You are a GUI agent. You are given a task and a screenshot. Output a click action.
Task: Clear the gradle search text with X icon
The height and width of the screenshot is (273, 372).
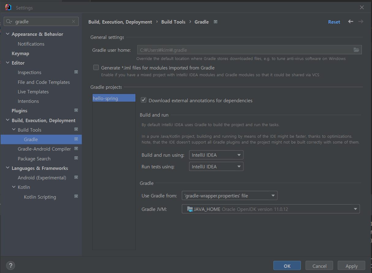74,21
